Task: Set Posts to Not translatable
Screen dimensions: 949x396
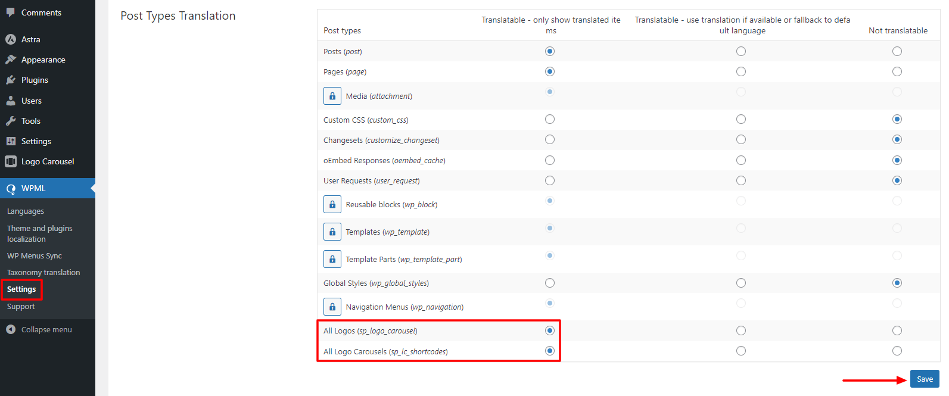Action: pyautogui.click(x=897, y=51)
